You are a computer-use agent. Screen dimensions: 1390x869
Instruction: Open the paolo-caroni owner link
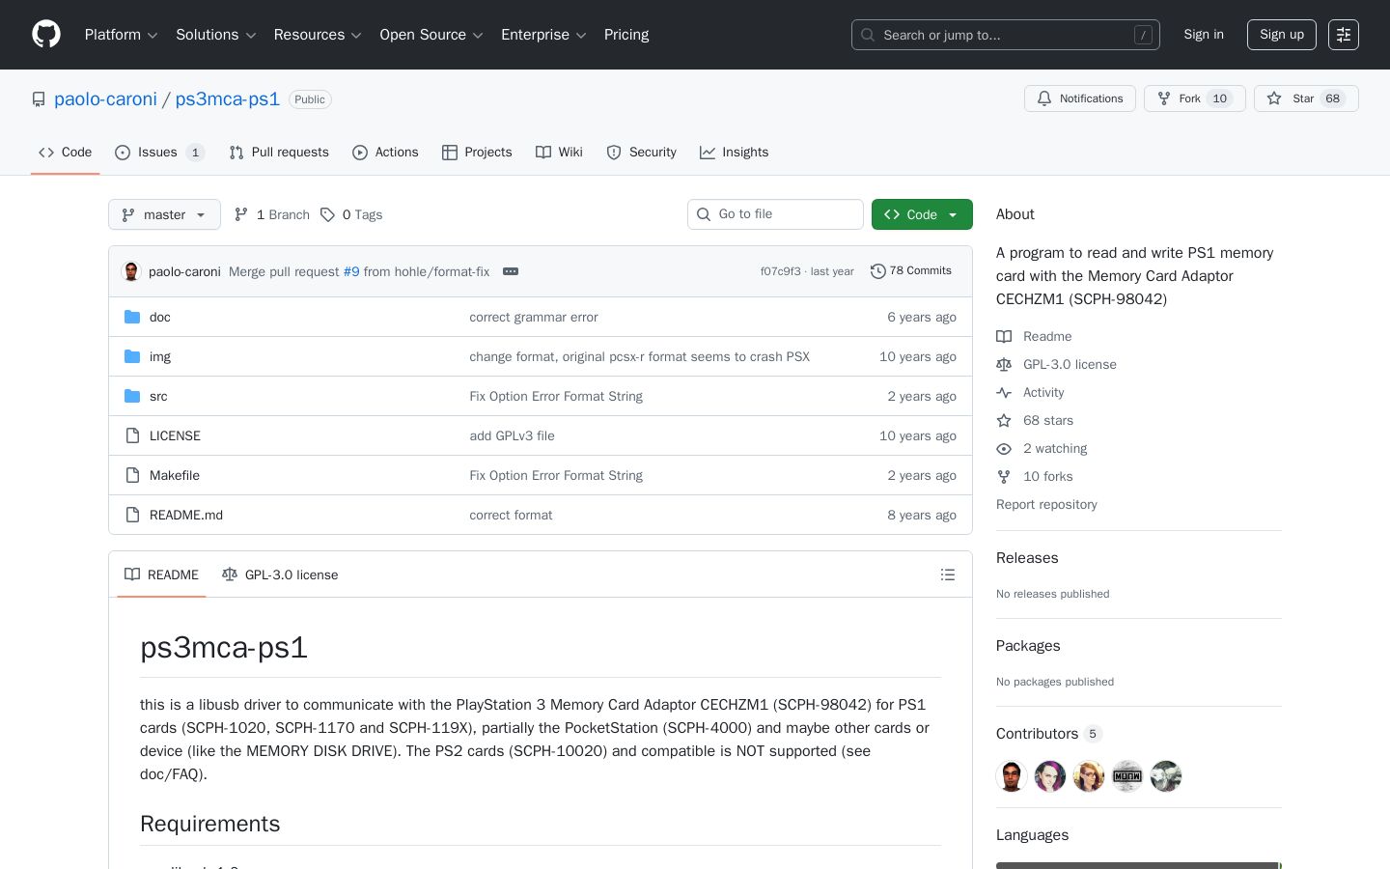[x=105, y=99]
